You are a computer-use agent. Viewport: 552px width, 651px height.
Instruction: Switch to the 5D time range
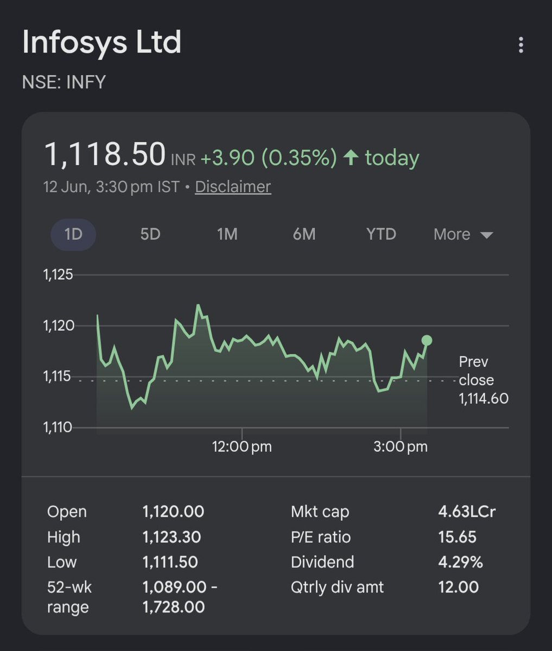pos(150,234)
